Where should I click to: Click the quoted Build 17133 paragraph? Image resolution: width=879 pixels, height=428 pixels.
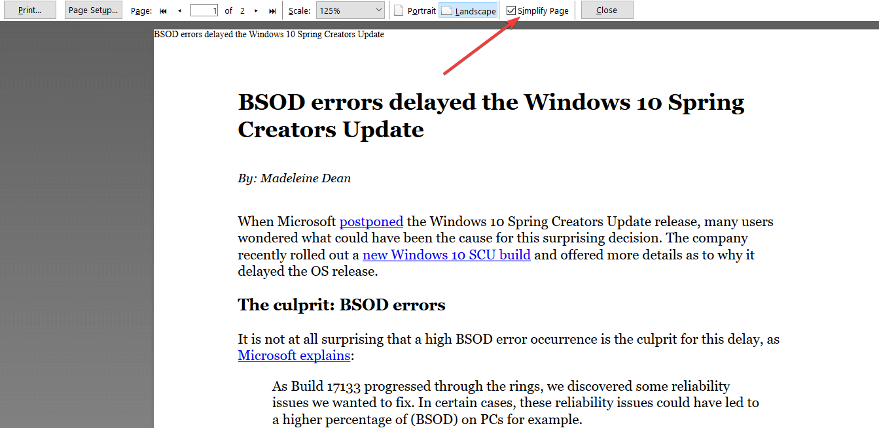tap(516, 403)
